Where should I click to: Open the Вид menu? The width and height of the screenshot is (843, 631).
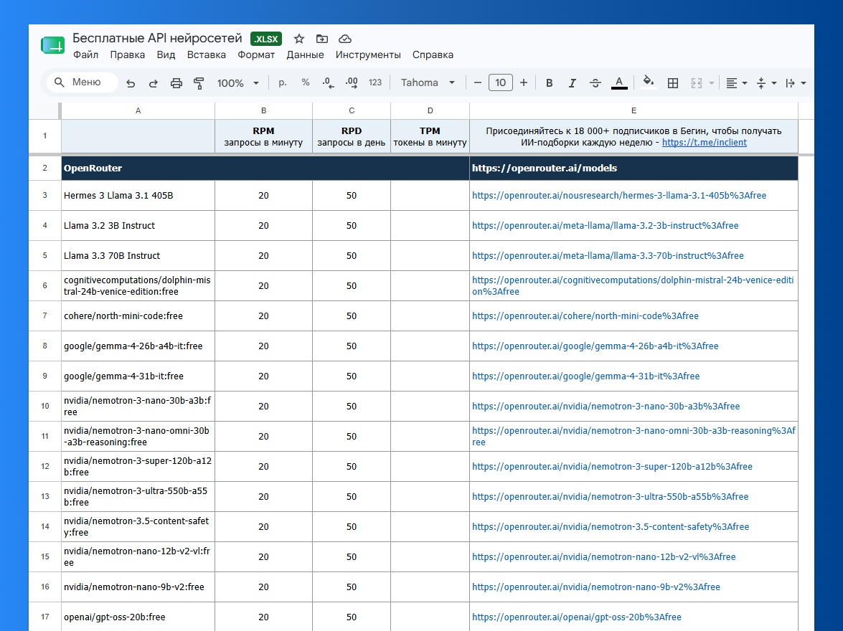166,54
